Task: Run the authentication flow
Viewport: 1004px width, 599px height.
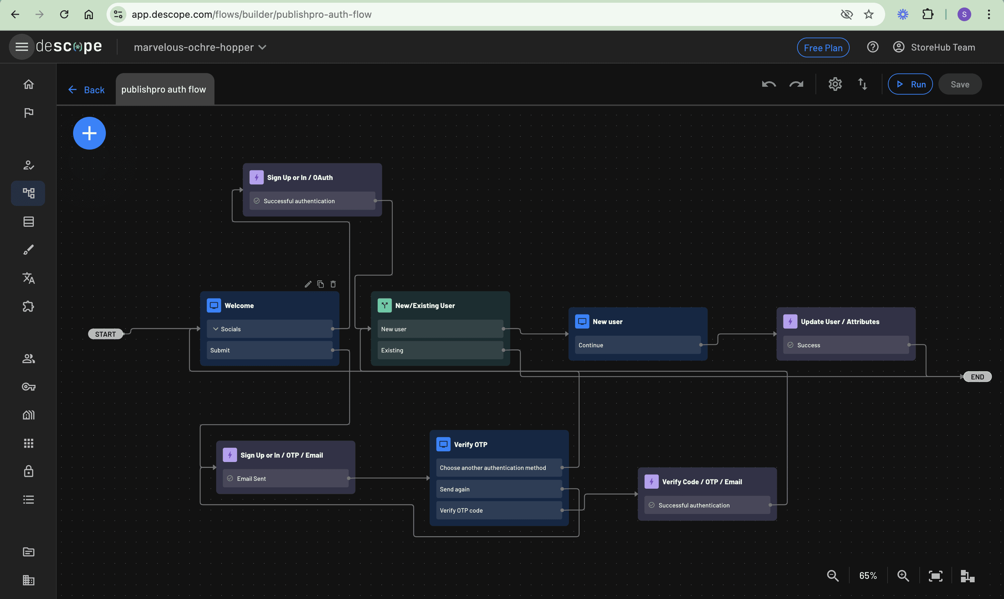Action: pyautogui.click(x=910, y=84)
